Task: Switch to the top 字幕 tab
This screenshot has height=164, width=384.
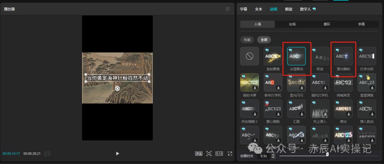Action: point(244,9)
